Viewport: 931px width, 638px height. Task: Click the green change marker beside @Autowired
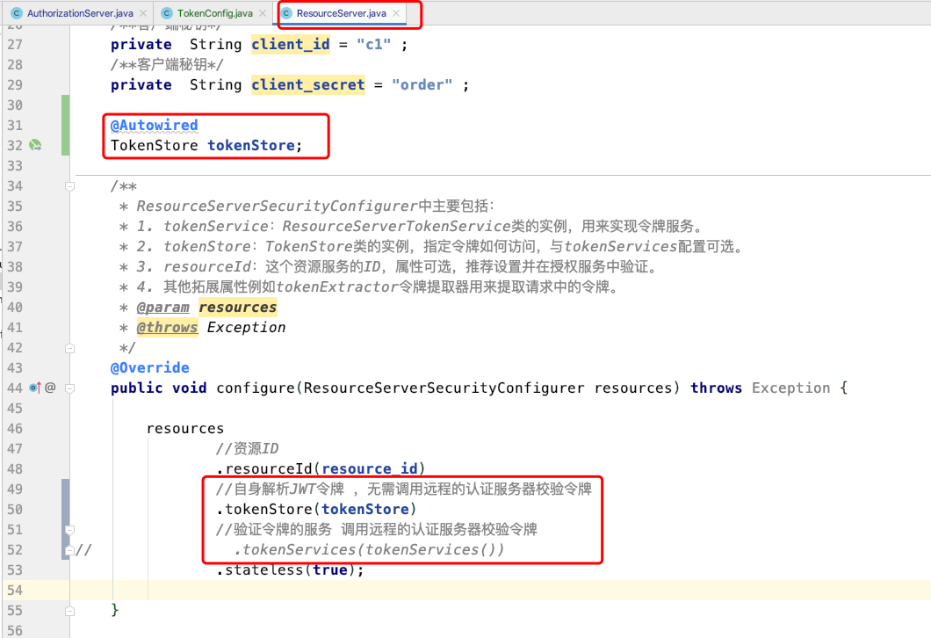pos(65,125)
